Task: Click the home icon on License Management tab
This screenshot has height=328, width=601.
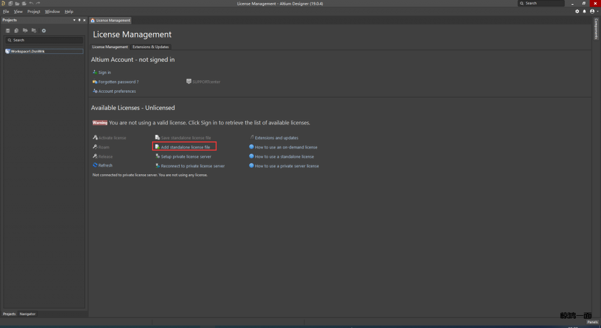Action: pyautogui.click(x=92, y=20)
